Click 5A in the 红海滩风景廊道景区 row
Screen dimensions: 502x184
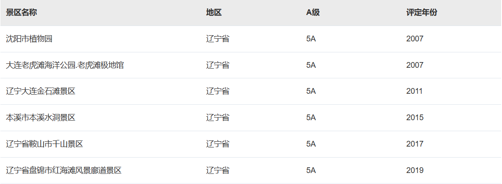tap(311, 170)
